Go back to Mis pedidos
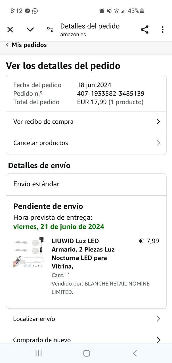Viewport: 172px width, 363px height. pos(26,45)
